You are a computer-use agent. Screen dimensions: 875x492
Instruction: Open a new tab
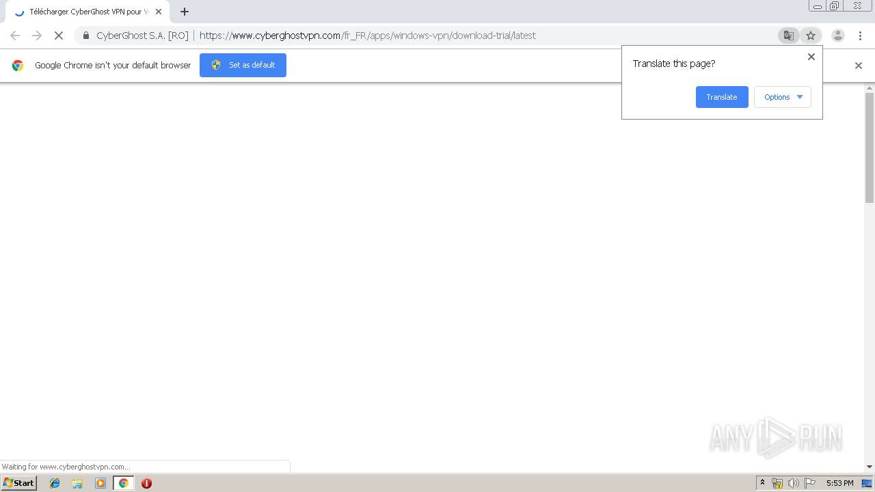(185, 12)
